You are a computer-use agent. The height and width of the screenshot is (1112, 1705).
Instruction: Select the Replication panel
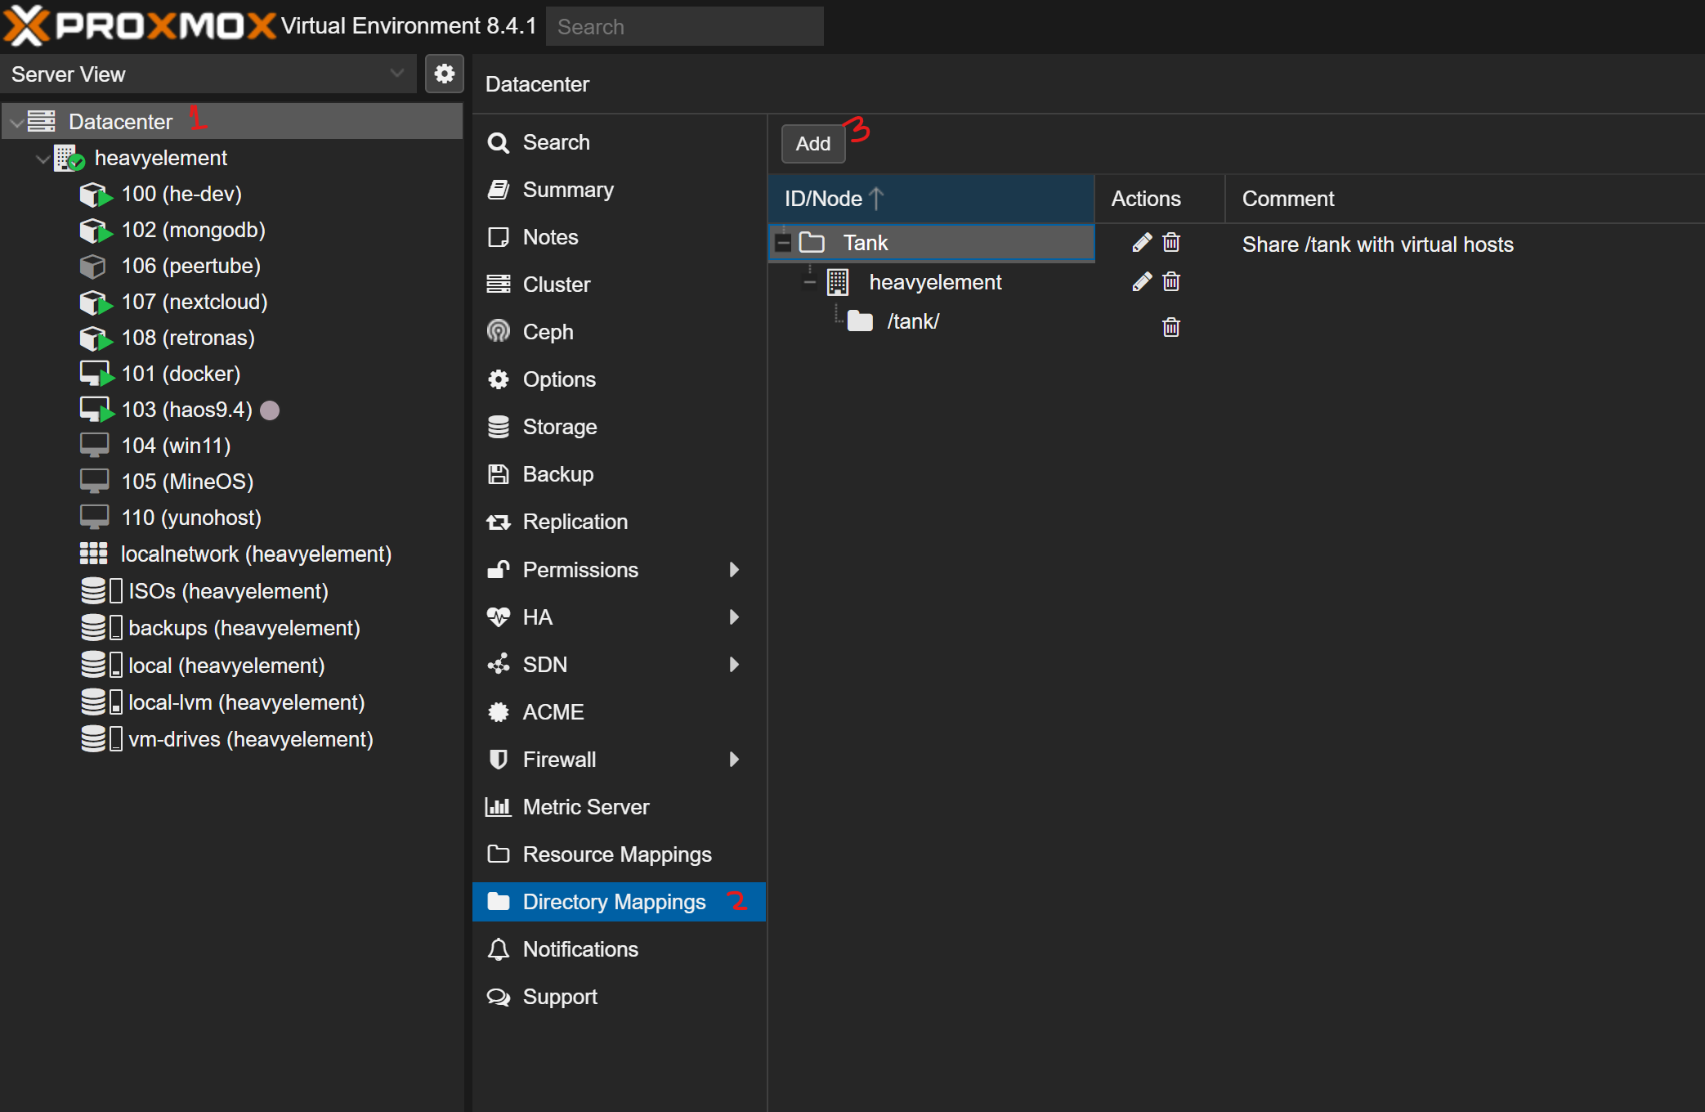pyautogui.click(x=575, y=522)
